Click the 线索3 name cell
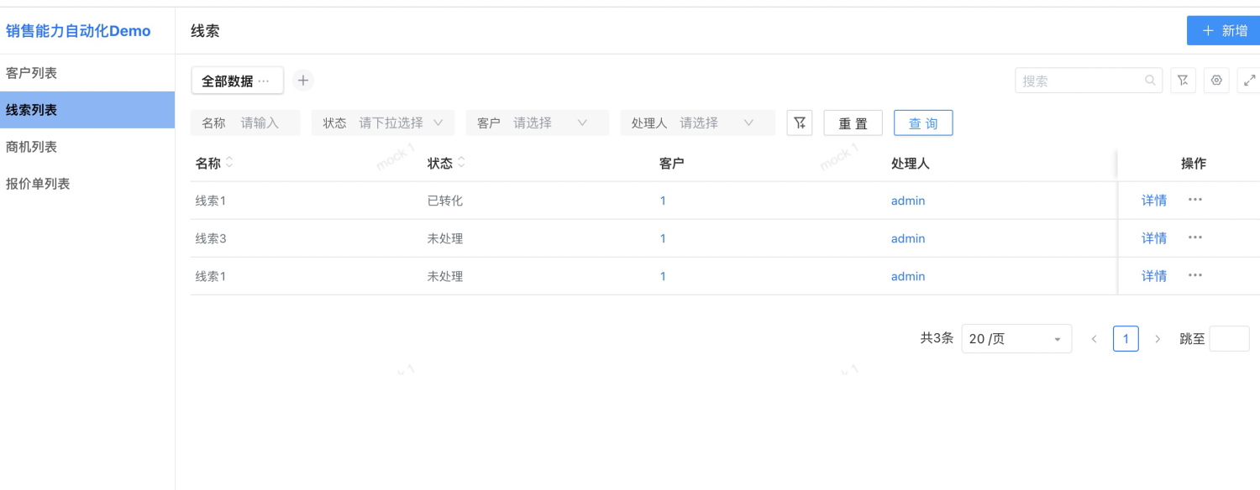 click(211, 238)
